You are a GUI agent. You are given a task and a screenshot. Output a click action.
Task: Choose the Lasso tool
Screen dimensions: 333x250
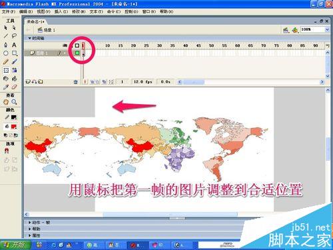point(14,36)
